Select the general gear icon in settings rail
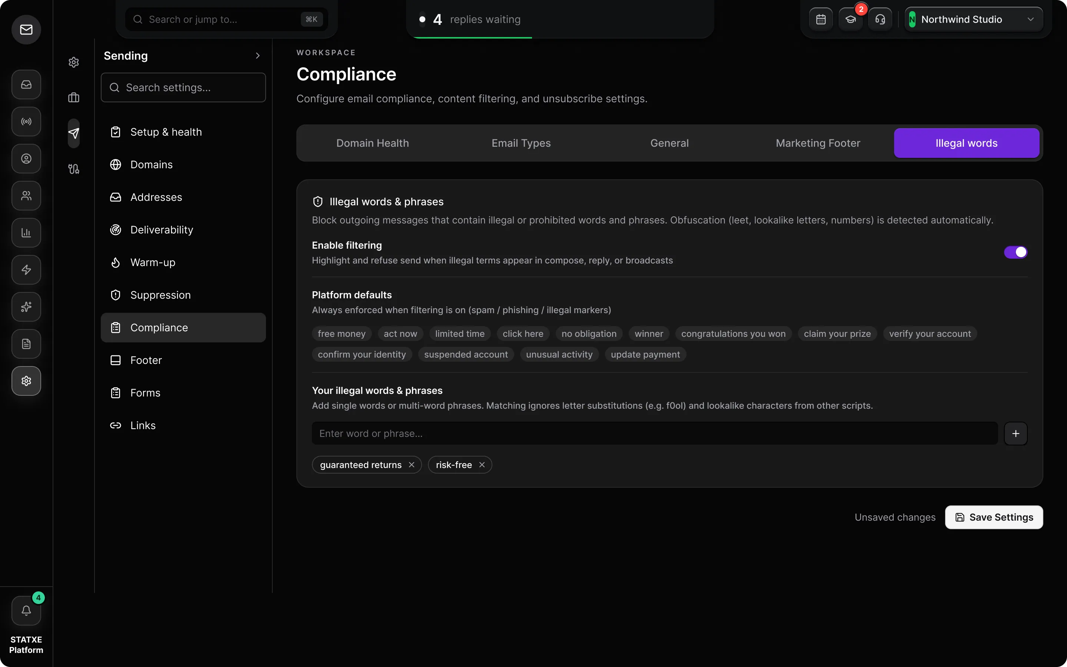 [x=74, y=62]
